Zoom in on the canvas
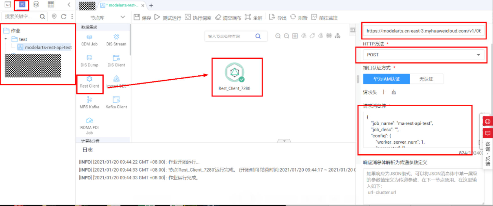 pyautogui.click(x=278, y=36)
